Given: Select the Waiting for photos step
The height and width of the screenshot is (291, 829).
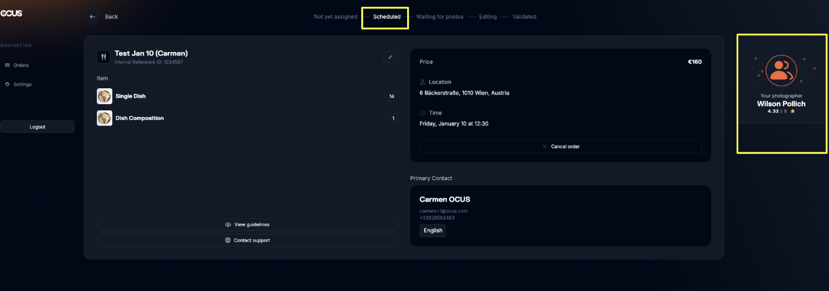Looking at the screenshot, I should (x=439, y=16).
